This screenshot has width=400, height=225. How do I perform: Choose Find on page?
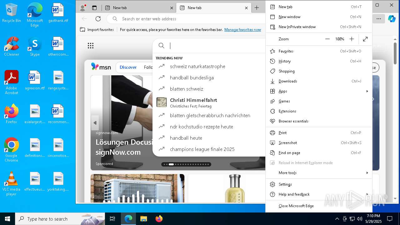(319, 153)
